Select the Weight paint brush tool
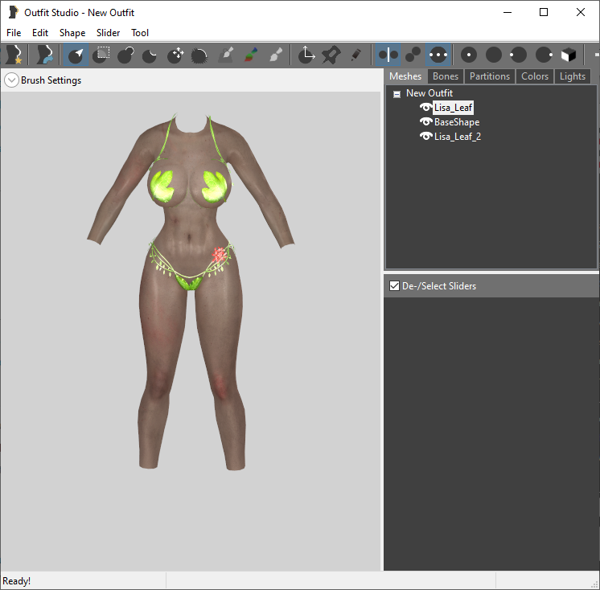 (x=226, y=55)
